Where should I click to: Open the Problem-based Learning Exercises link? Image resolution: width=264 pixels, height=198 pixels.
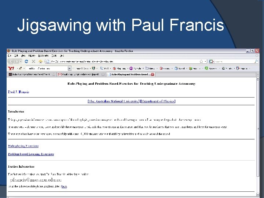(x=31, y=154)
